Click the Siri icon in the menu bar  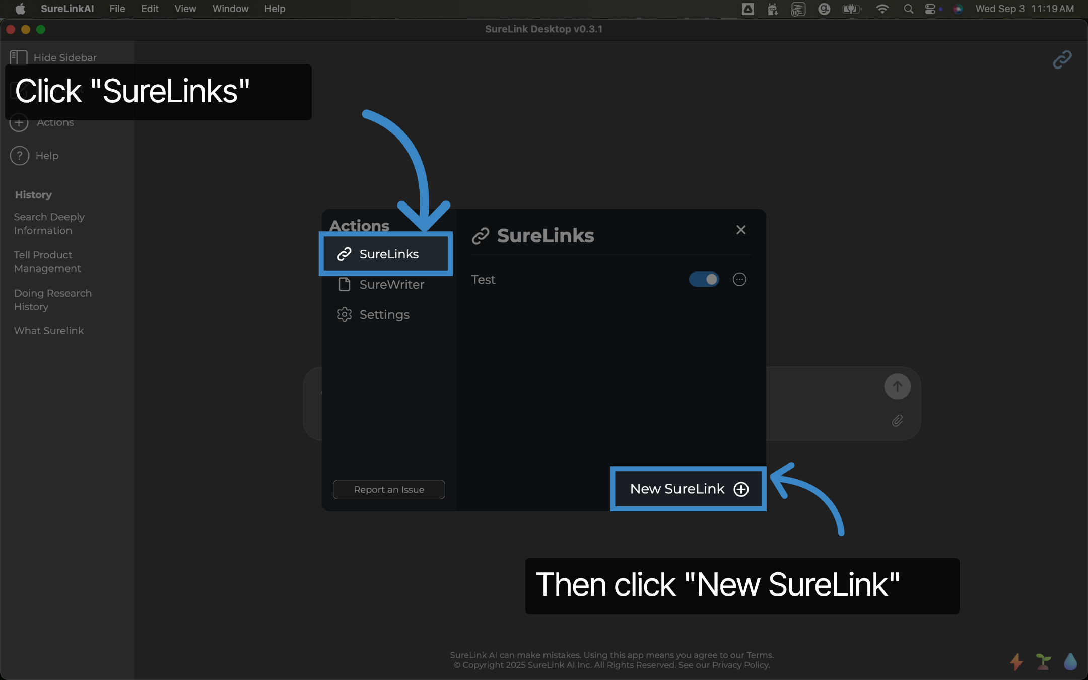click(x=958, y=9)
